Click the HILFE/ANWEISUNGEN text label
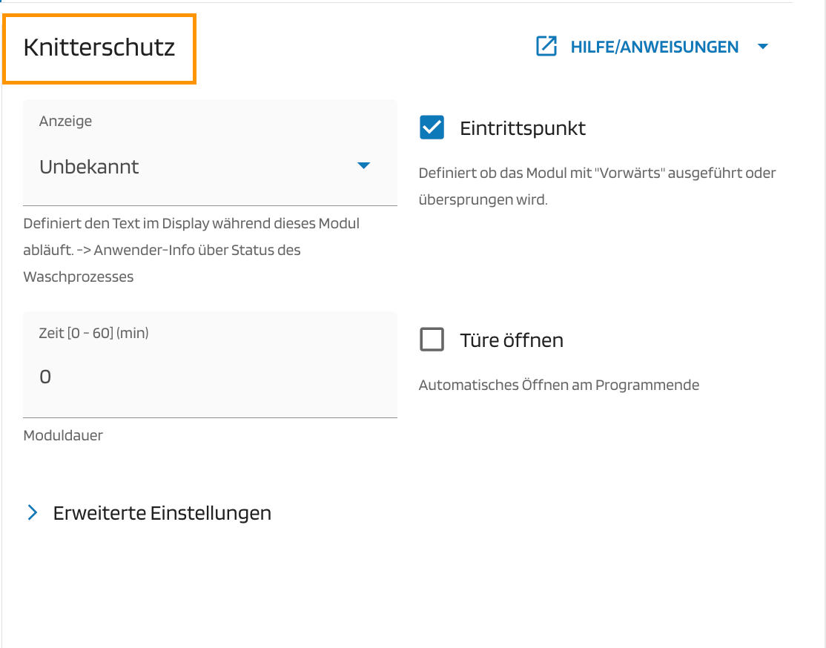Image resolution: width=826 pixels, height=648 pixels. [654, 47]
